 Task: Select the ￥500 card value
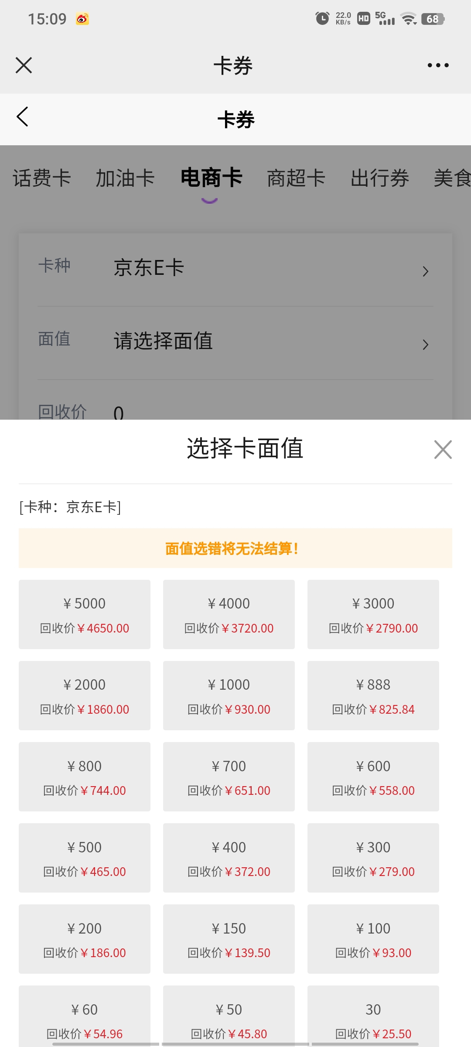click(85, 858)
